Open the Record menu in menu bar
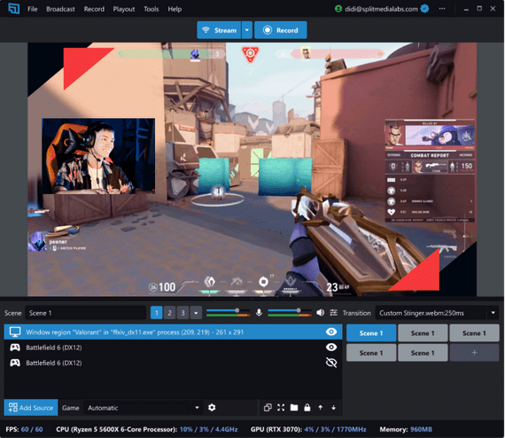This screenshot has height=438, width=505. click(x=94, y=9)
